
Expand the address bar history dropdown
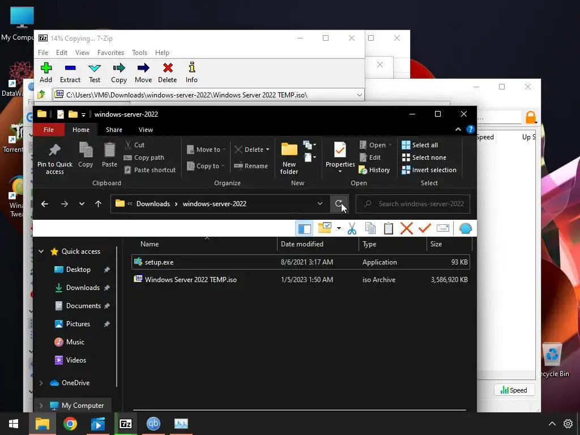click(x=320, y=203)
